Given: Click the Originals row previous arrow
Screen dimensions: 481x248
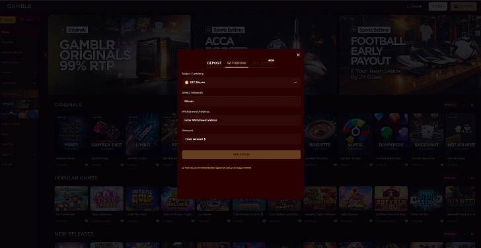Looking at the screenshot, I should click(x=464, y=105).
